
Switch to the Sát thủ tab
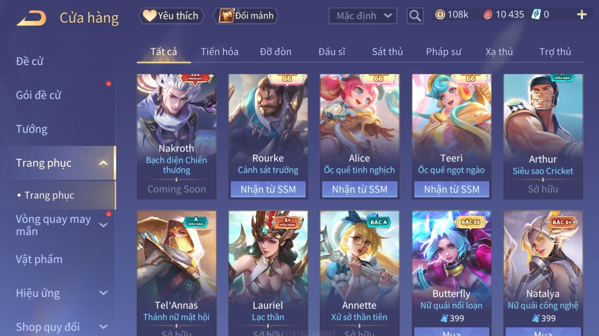[x=387, y=52]
